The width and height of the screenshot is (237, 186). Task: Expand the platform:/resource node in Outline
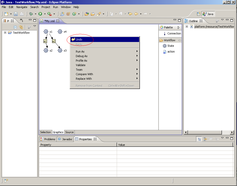(x=187, y=26)
